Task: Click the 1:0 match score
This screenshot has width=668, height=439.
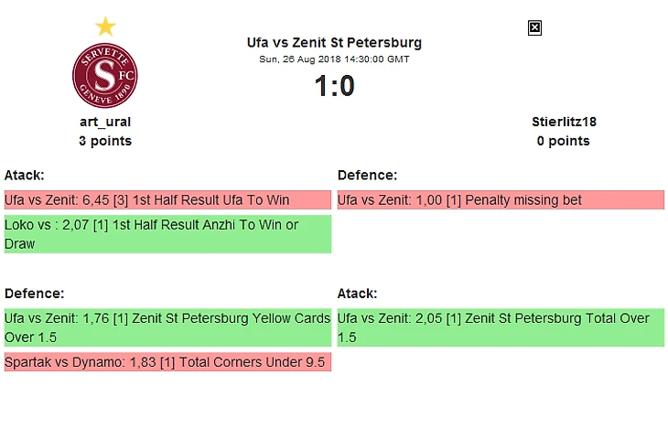Action: click(x=334, y=86)
